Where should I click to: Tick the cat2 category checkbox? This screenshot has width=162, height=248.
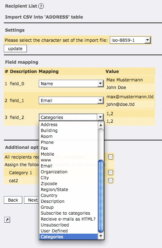[x=111, y=181]
